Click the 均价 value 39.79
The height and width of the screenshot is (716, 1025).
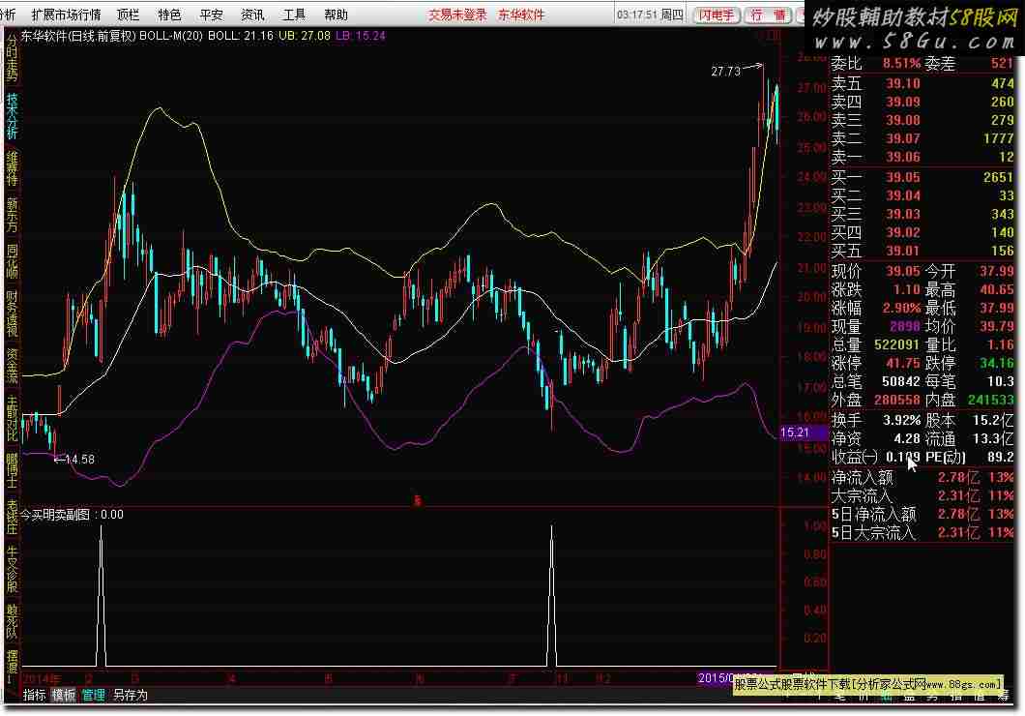point(996,326)
